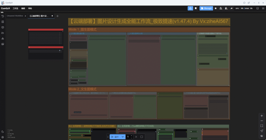
Task: Expand the run mode dropdown arrow
Action: click(123, 137)
